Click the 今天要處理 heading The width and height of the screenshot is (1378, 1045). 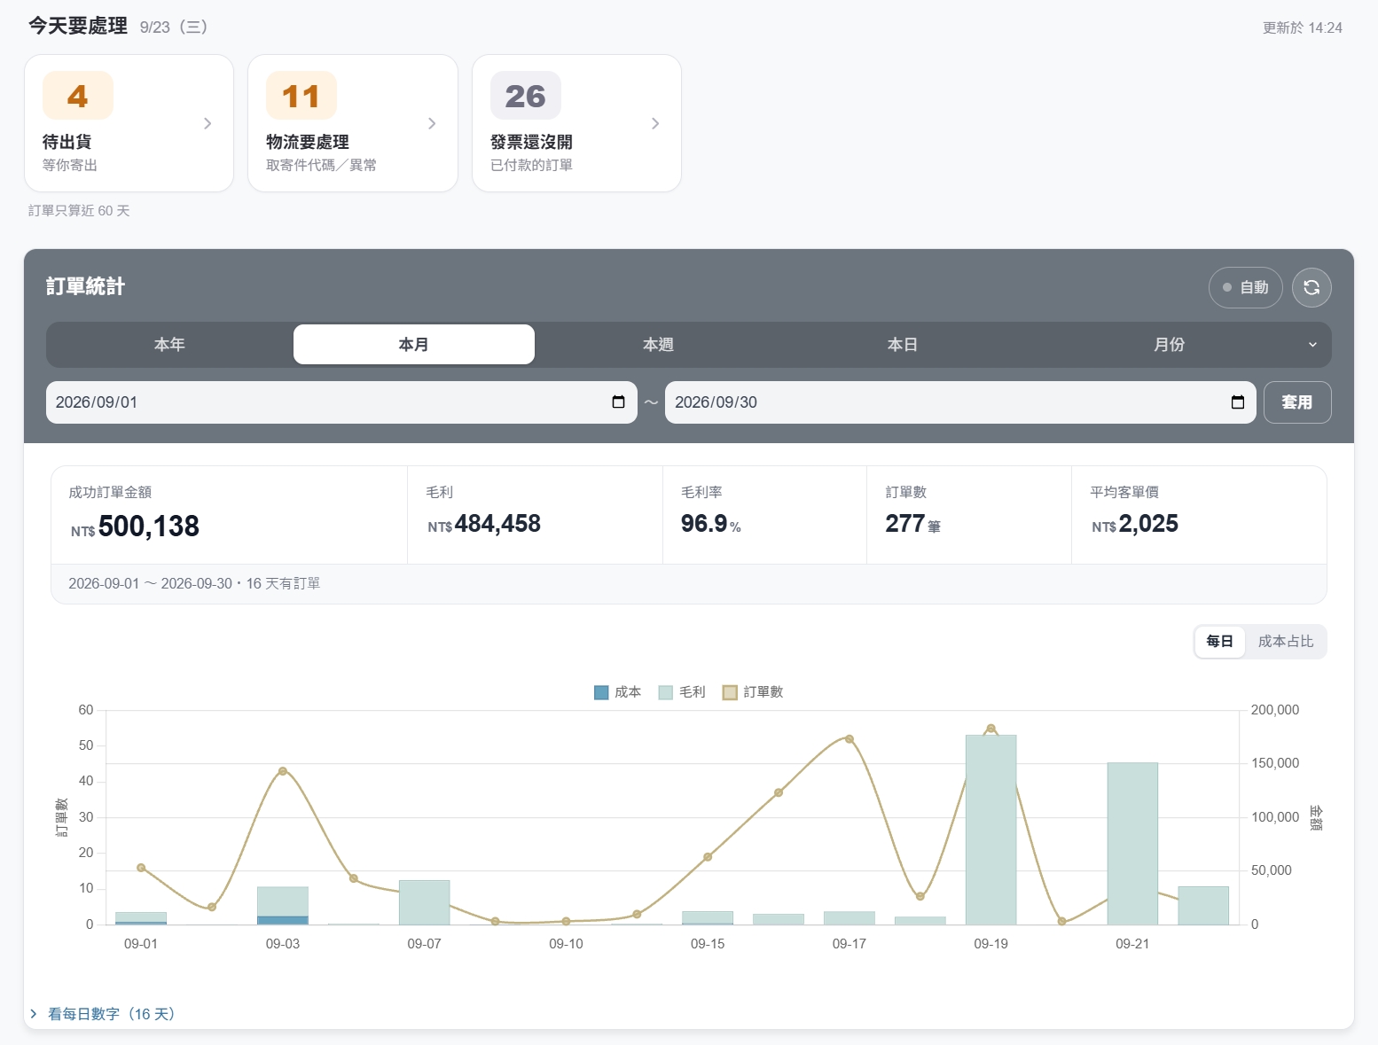(78, 26)
